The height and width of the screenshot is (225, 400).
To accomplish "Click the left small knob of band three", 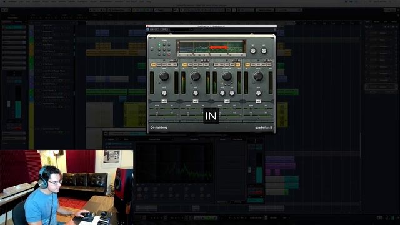I will [x=222, y=93].
